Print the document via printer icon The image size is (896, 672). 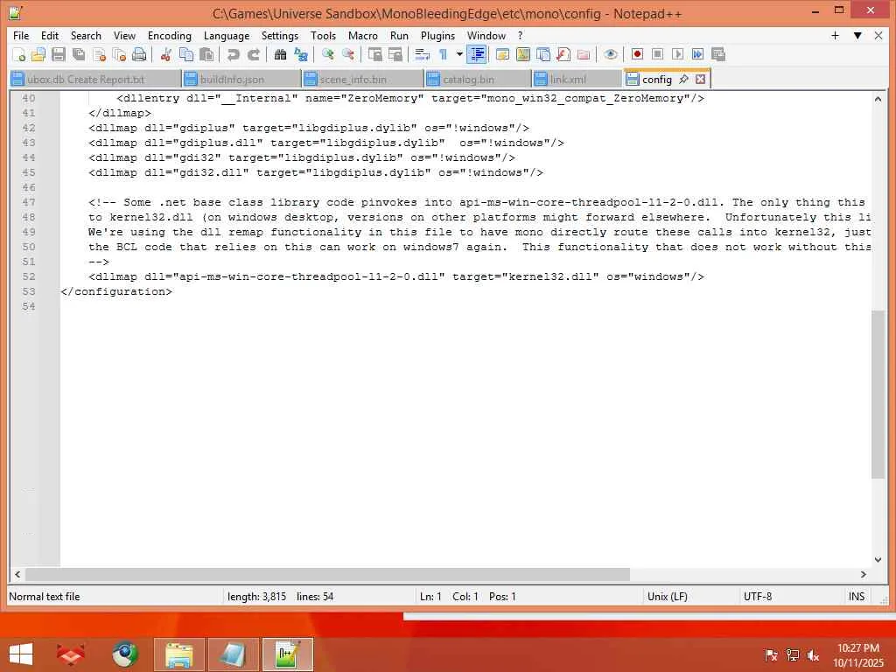pyautogui.click(x=139, y=54)
